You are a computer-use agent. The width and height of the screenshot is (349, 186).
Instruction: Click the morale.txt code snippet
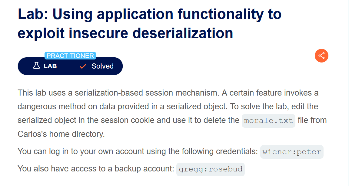pos(268,120)
